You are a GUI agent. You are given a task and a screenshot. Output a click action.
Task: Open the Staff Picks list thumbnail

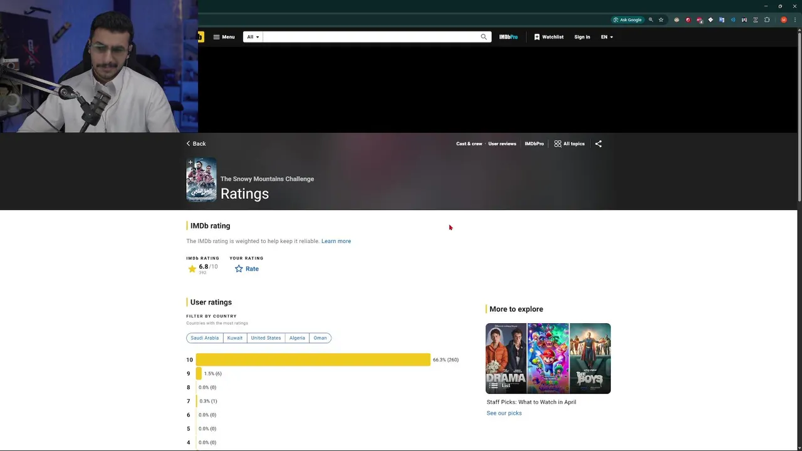click(x=548, y=358)
